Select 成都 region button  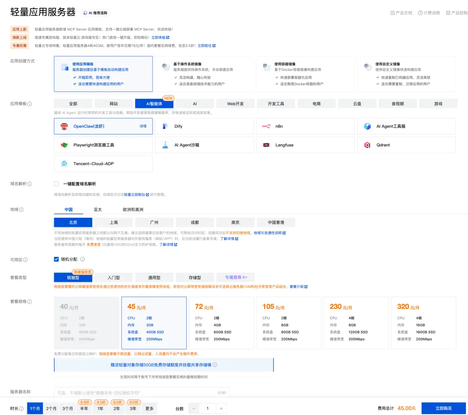[195, 222]
